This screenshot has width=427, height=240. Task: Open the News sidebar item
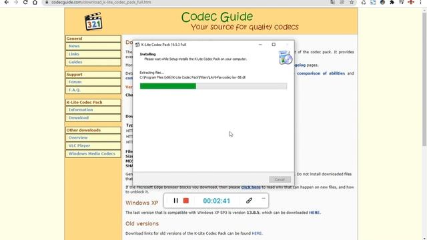point(93,46)
